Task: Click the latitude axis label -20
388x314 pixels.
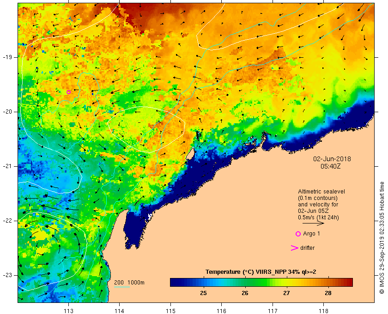Action: [x=7, y=112]
